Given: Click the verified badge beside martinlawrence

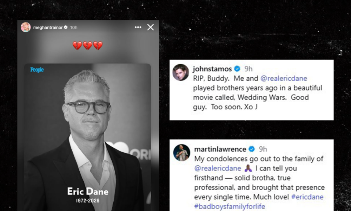Looking at the screenshot, I should (252, 149).
